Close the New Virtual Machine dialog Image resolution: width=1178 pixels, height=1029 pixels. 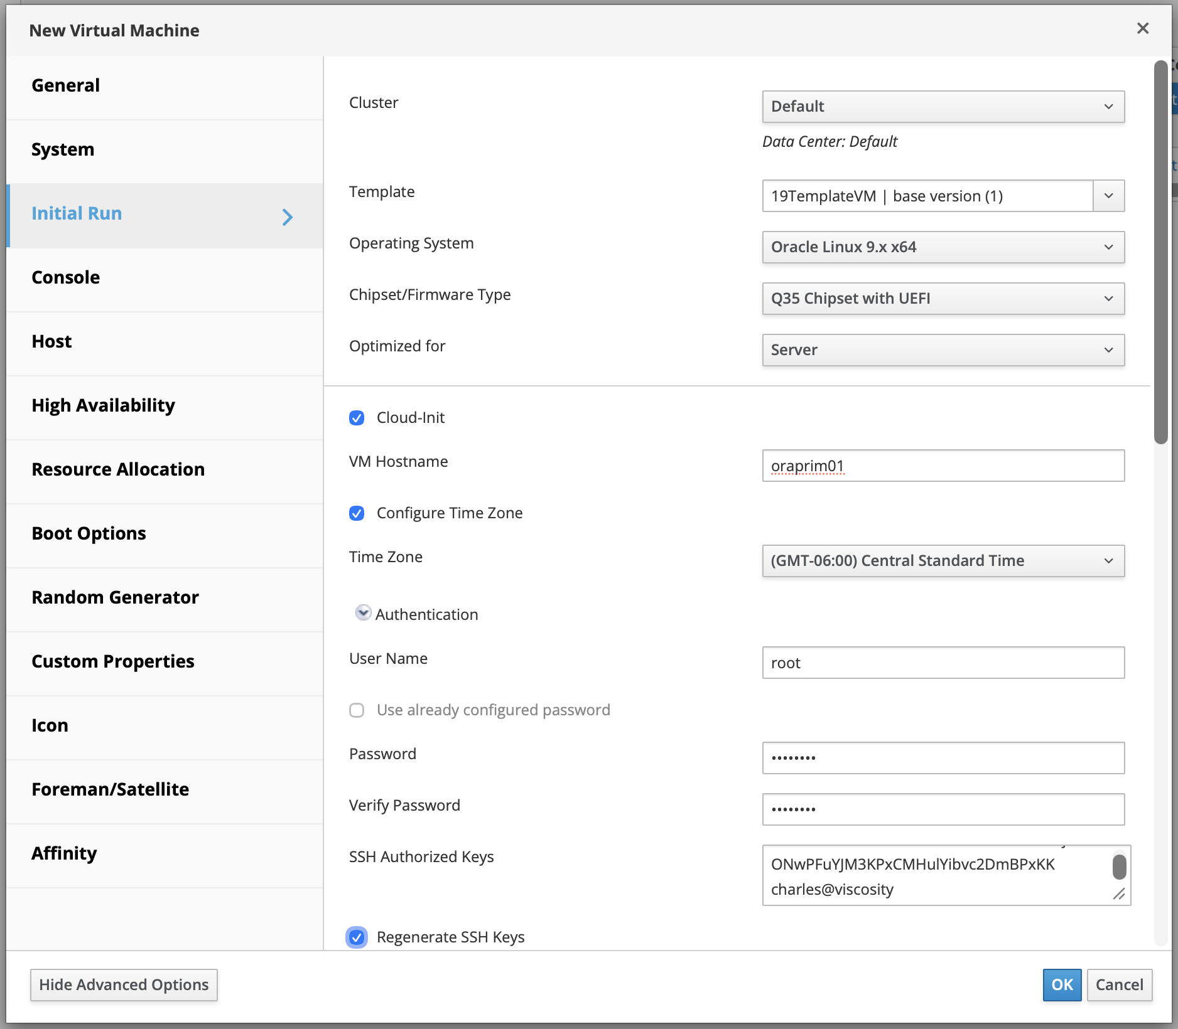(1142, 28)
